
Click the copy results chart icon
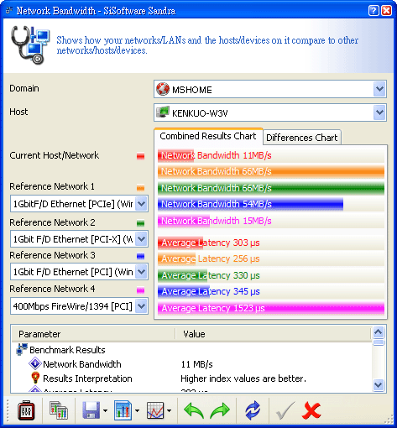(59, 410)
